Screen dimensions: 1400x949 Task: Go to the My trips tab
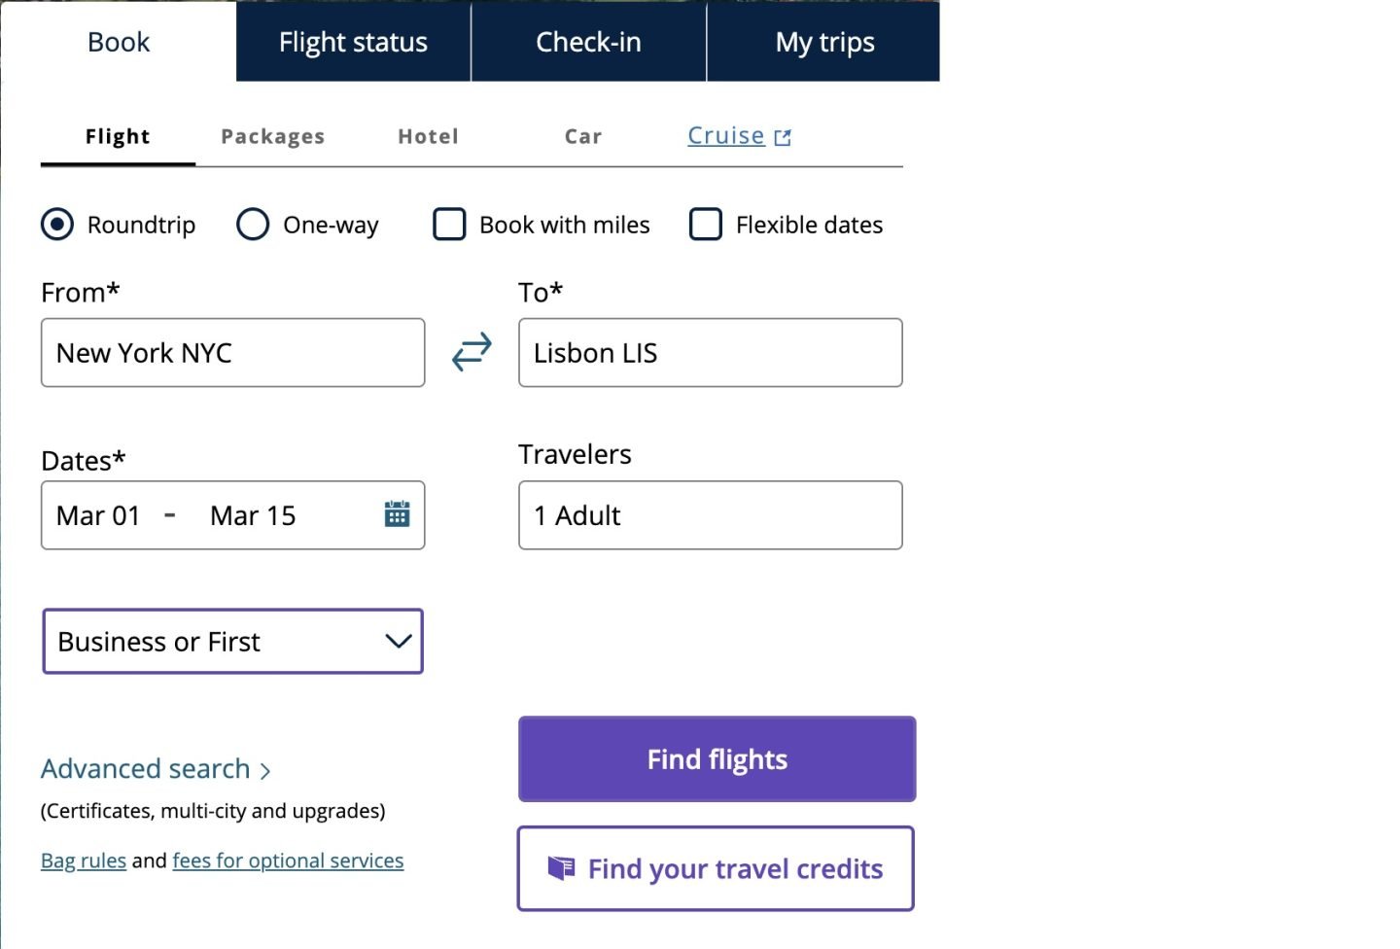pos(824,42)
